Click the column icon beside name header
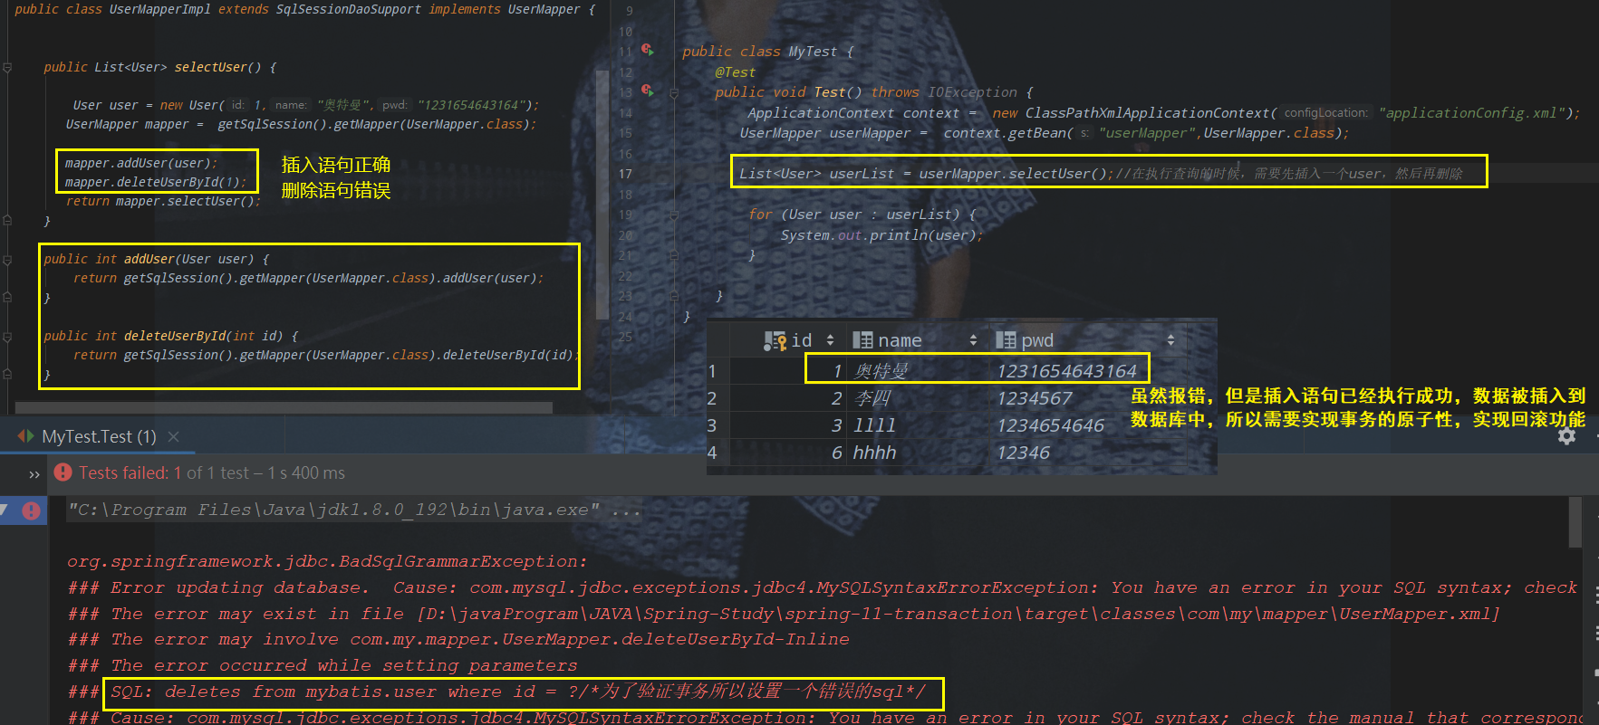This screenshot has height=725, width=1599. tap(862, 340)
